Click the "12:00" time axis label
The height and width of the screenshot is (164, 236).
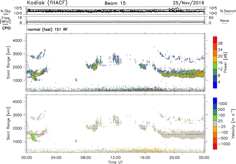click(115, 158)
